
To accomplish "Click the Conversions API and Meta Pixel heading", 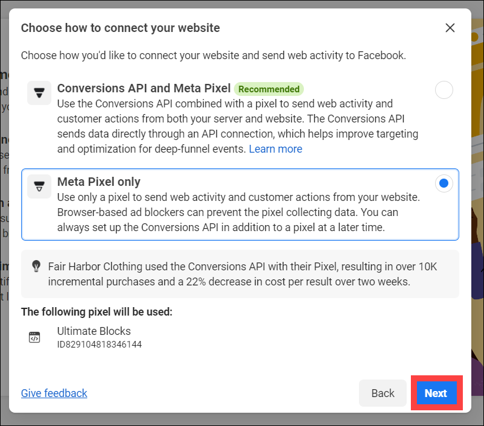I will point(144,89).
